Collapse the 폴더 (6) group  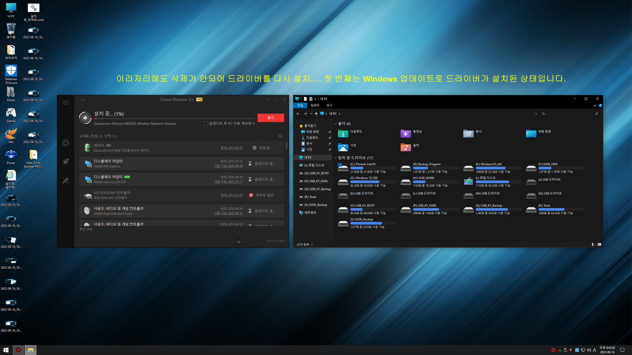[x=336, y=124]
